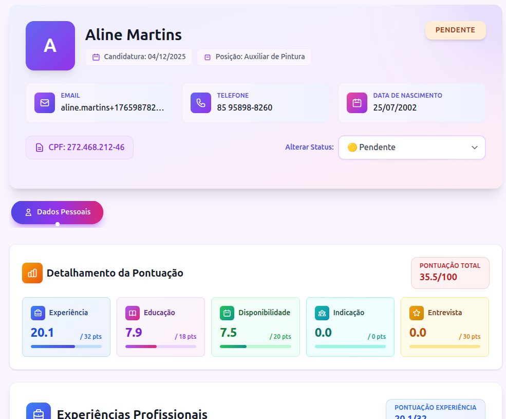This screenshot has height=419, width=506.
Task: Click the Posição Auxiliar de Pintura chip
Action: click(x=254, y=57)
